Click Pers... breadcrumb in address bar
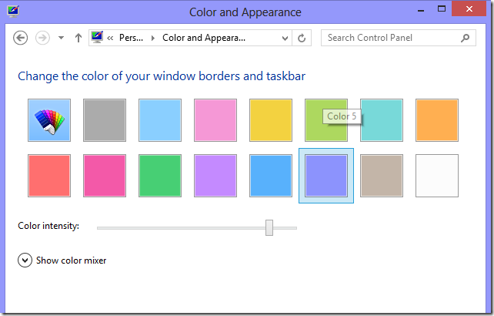 tap(131, 38)
